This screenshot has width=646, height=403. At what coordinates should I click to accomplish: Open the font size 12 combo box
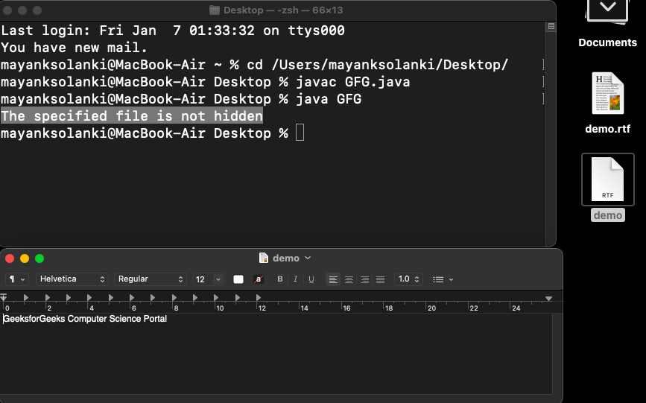(209, 279)
